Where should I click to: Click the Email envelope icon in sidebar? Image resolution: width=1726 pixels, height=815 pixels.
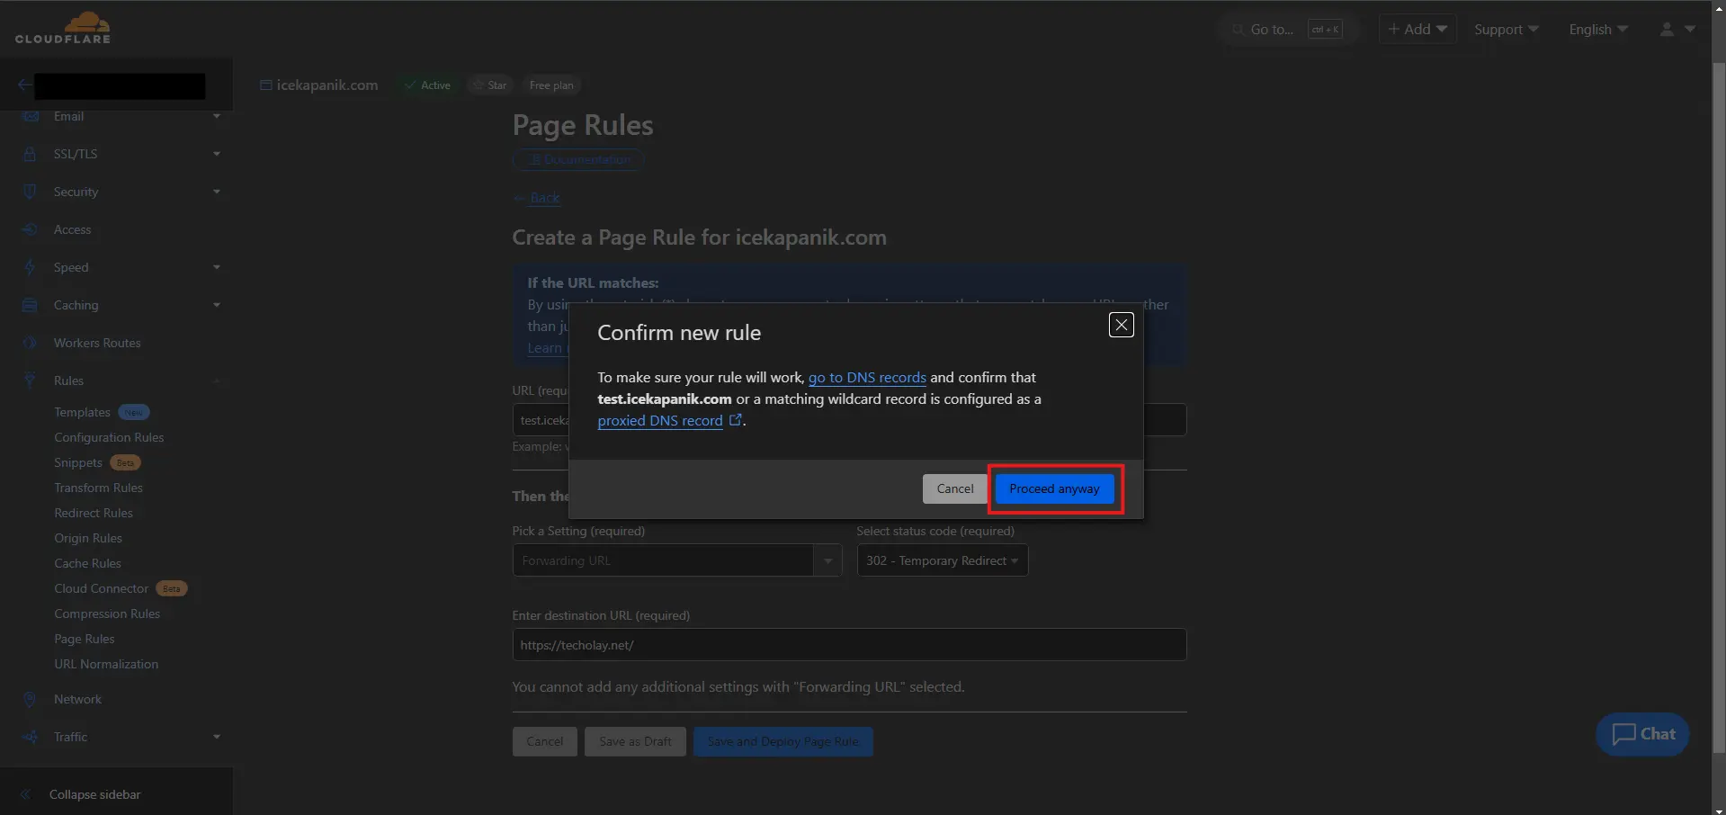pos(30,116)
